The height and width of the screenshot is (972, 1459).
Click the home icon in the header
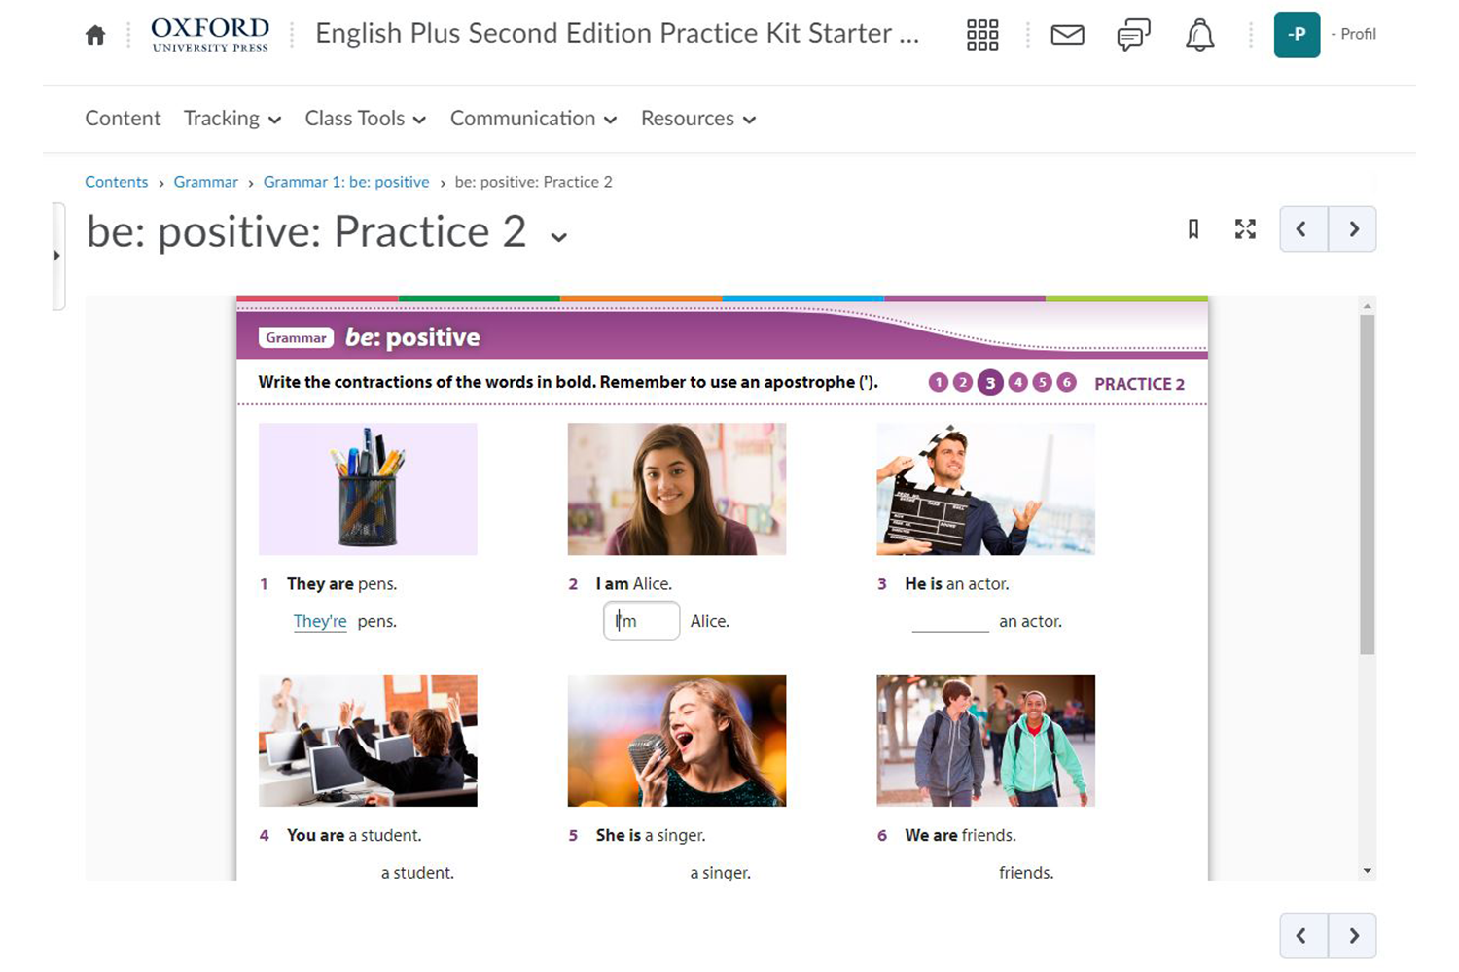pyautogui.click(x=95, y=36)
